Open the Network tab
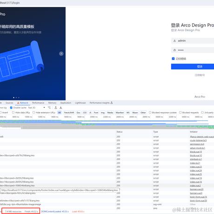 [23, 103]
